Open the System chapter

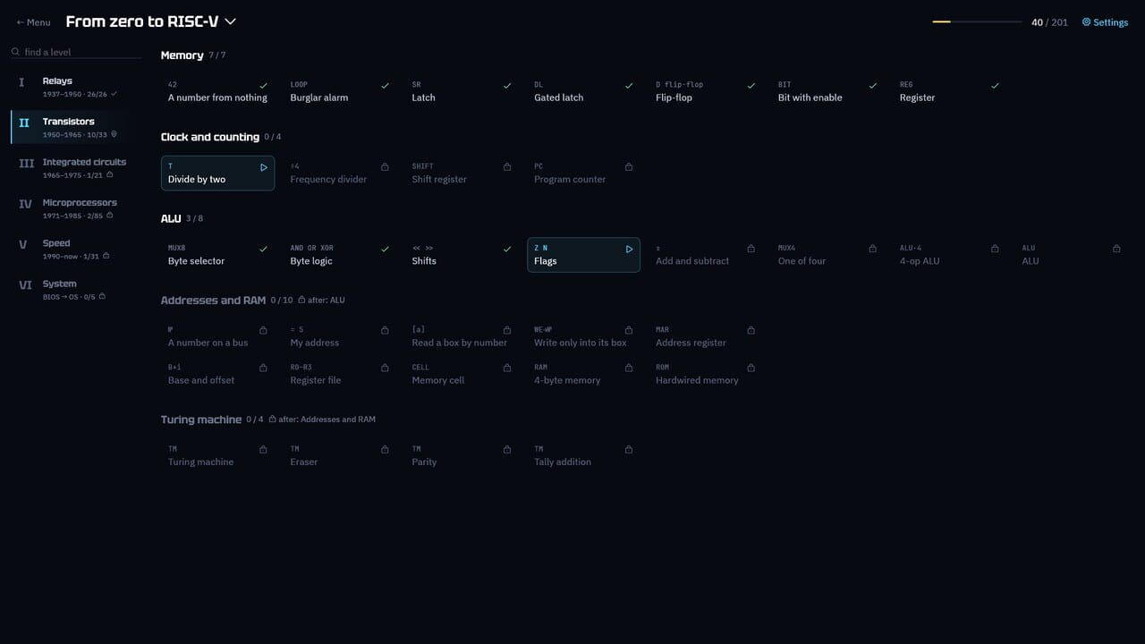tap(75, 290)
